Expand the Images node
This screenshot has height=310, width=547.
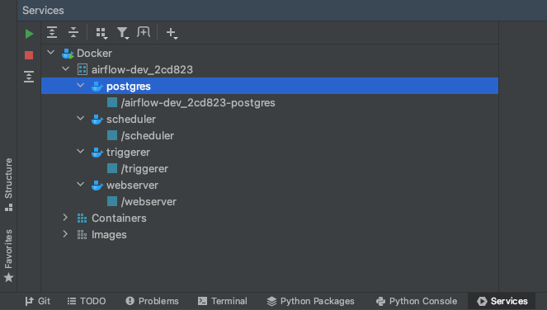point(65,234)
